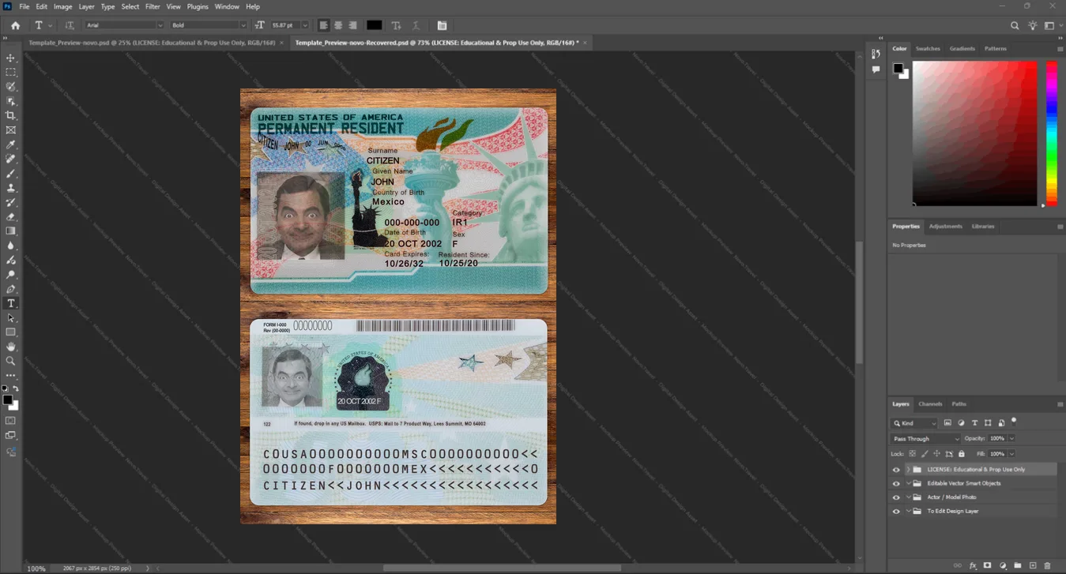The height and width of the screenshot is (574, 1066).
Task: Select the Zoom tool in toolbar
Action: tap(11, 361)
